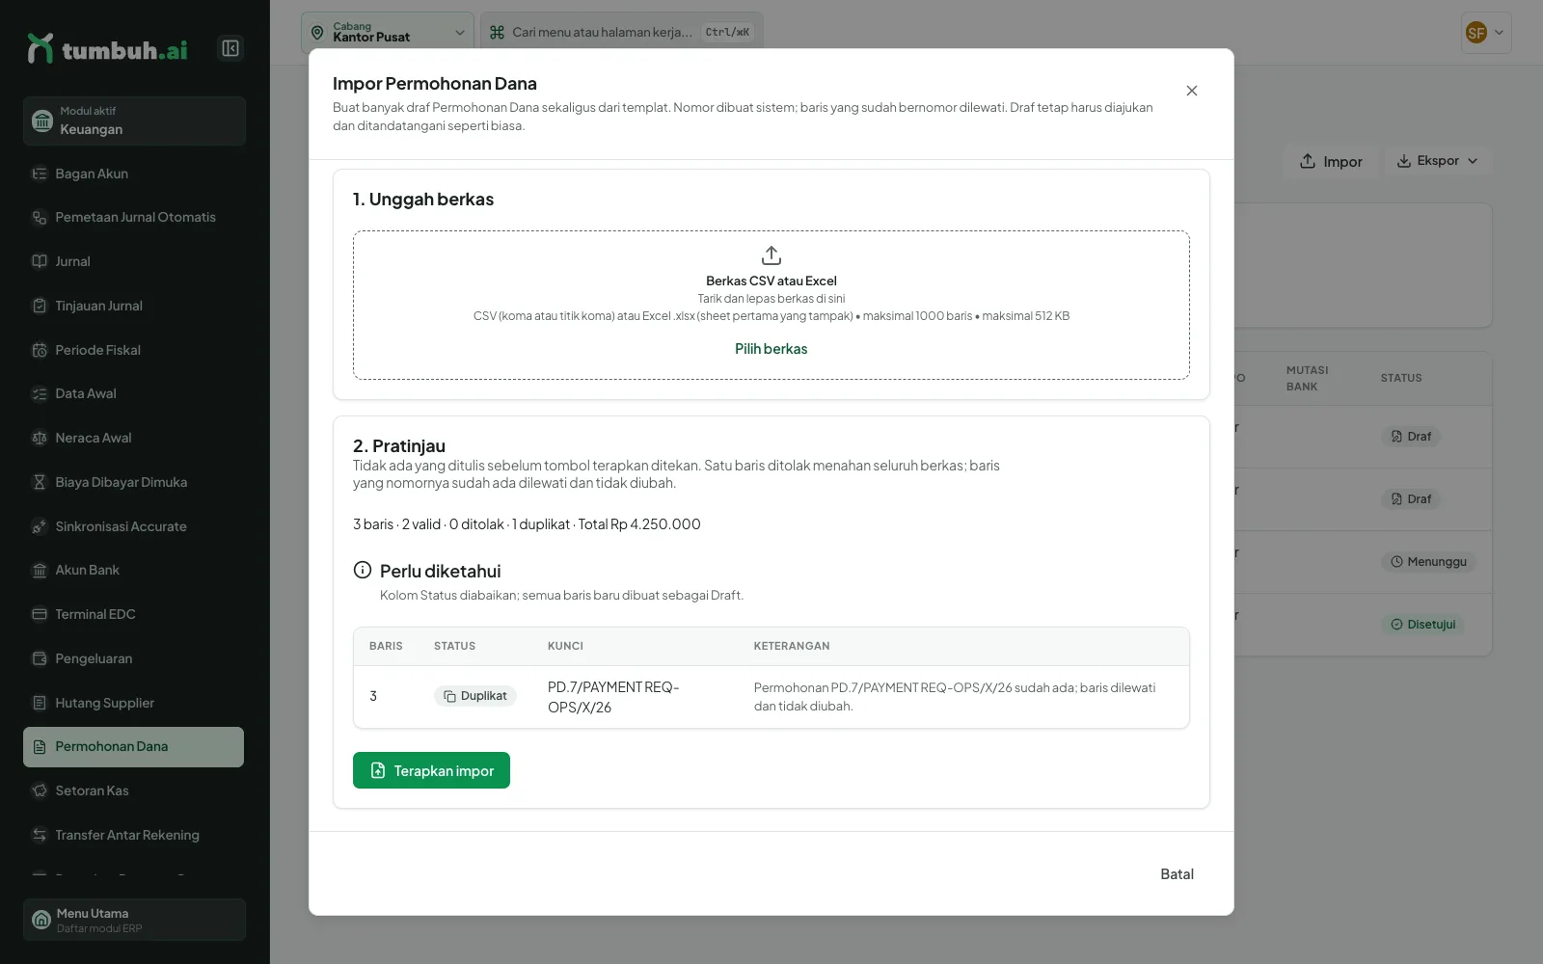Click the Disetujui status badge

point(1422,625)
